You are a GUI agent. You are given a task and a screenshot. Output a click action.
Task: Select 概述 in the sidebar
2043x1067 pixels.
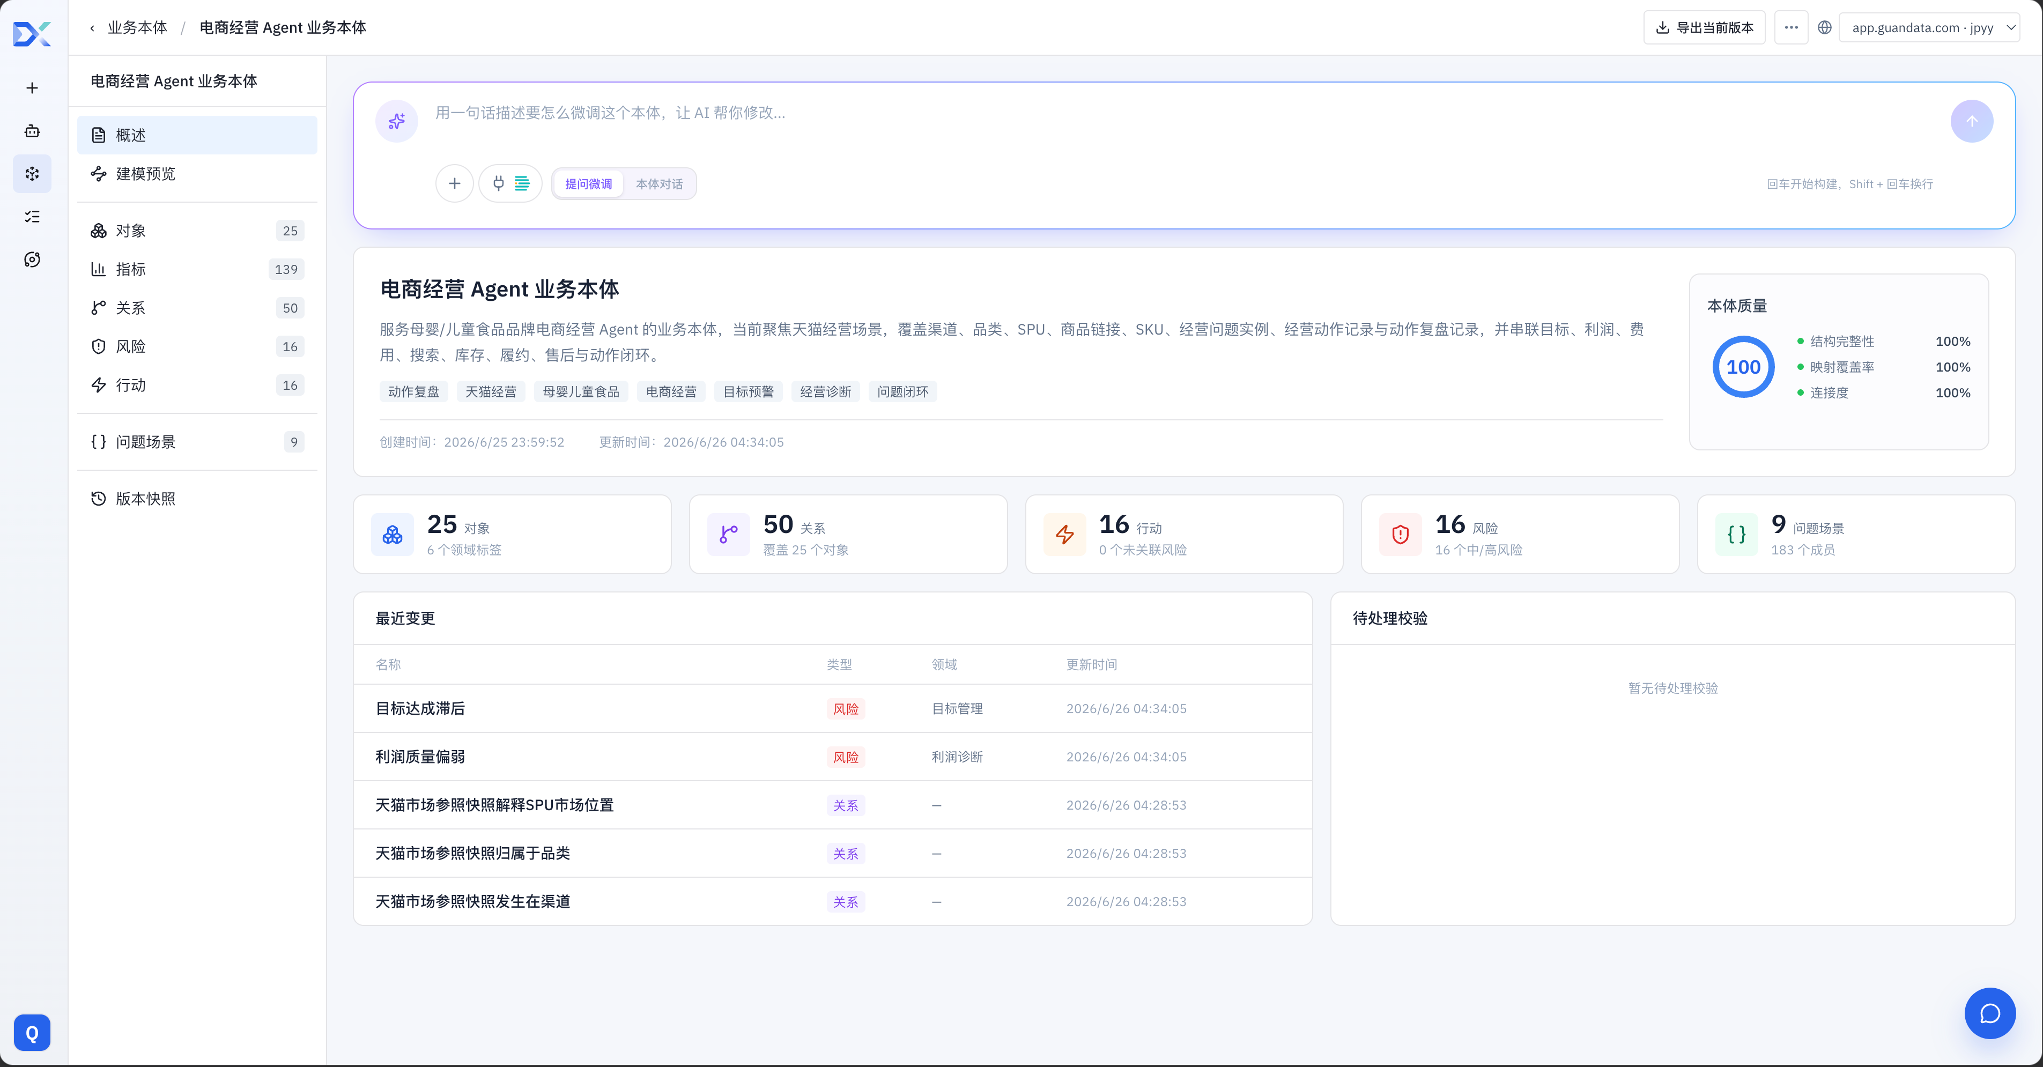tap(197, 136)
